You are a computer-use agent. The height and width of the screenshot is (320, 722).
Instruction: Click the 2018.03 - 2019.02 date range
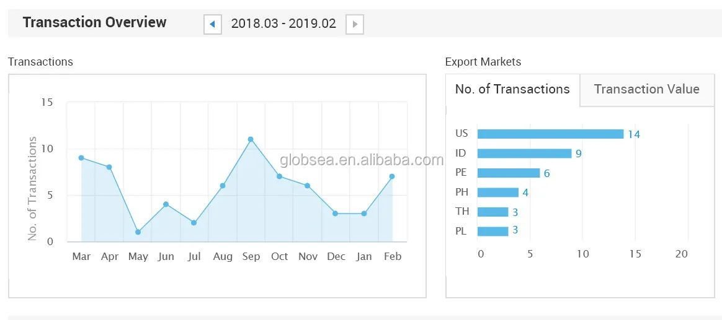(283, 24)
